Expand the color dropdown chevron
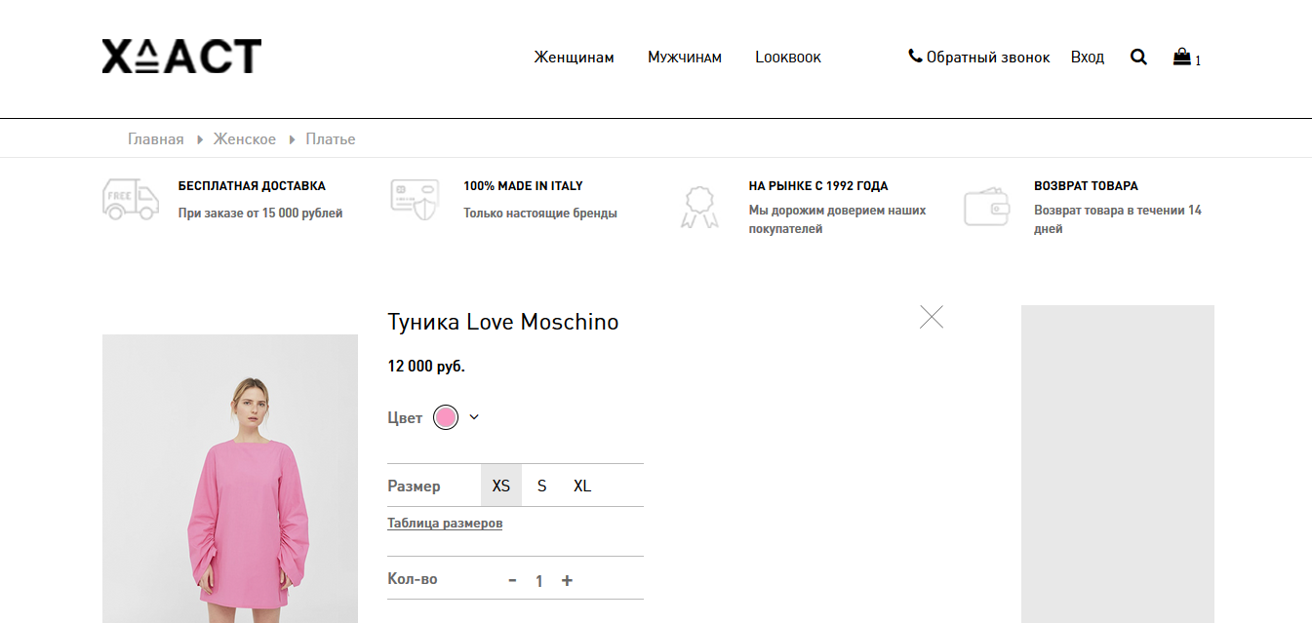 pyautogui.click(x=474, y=417)
